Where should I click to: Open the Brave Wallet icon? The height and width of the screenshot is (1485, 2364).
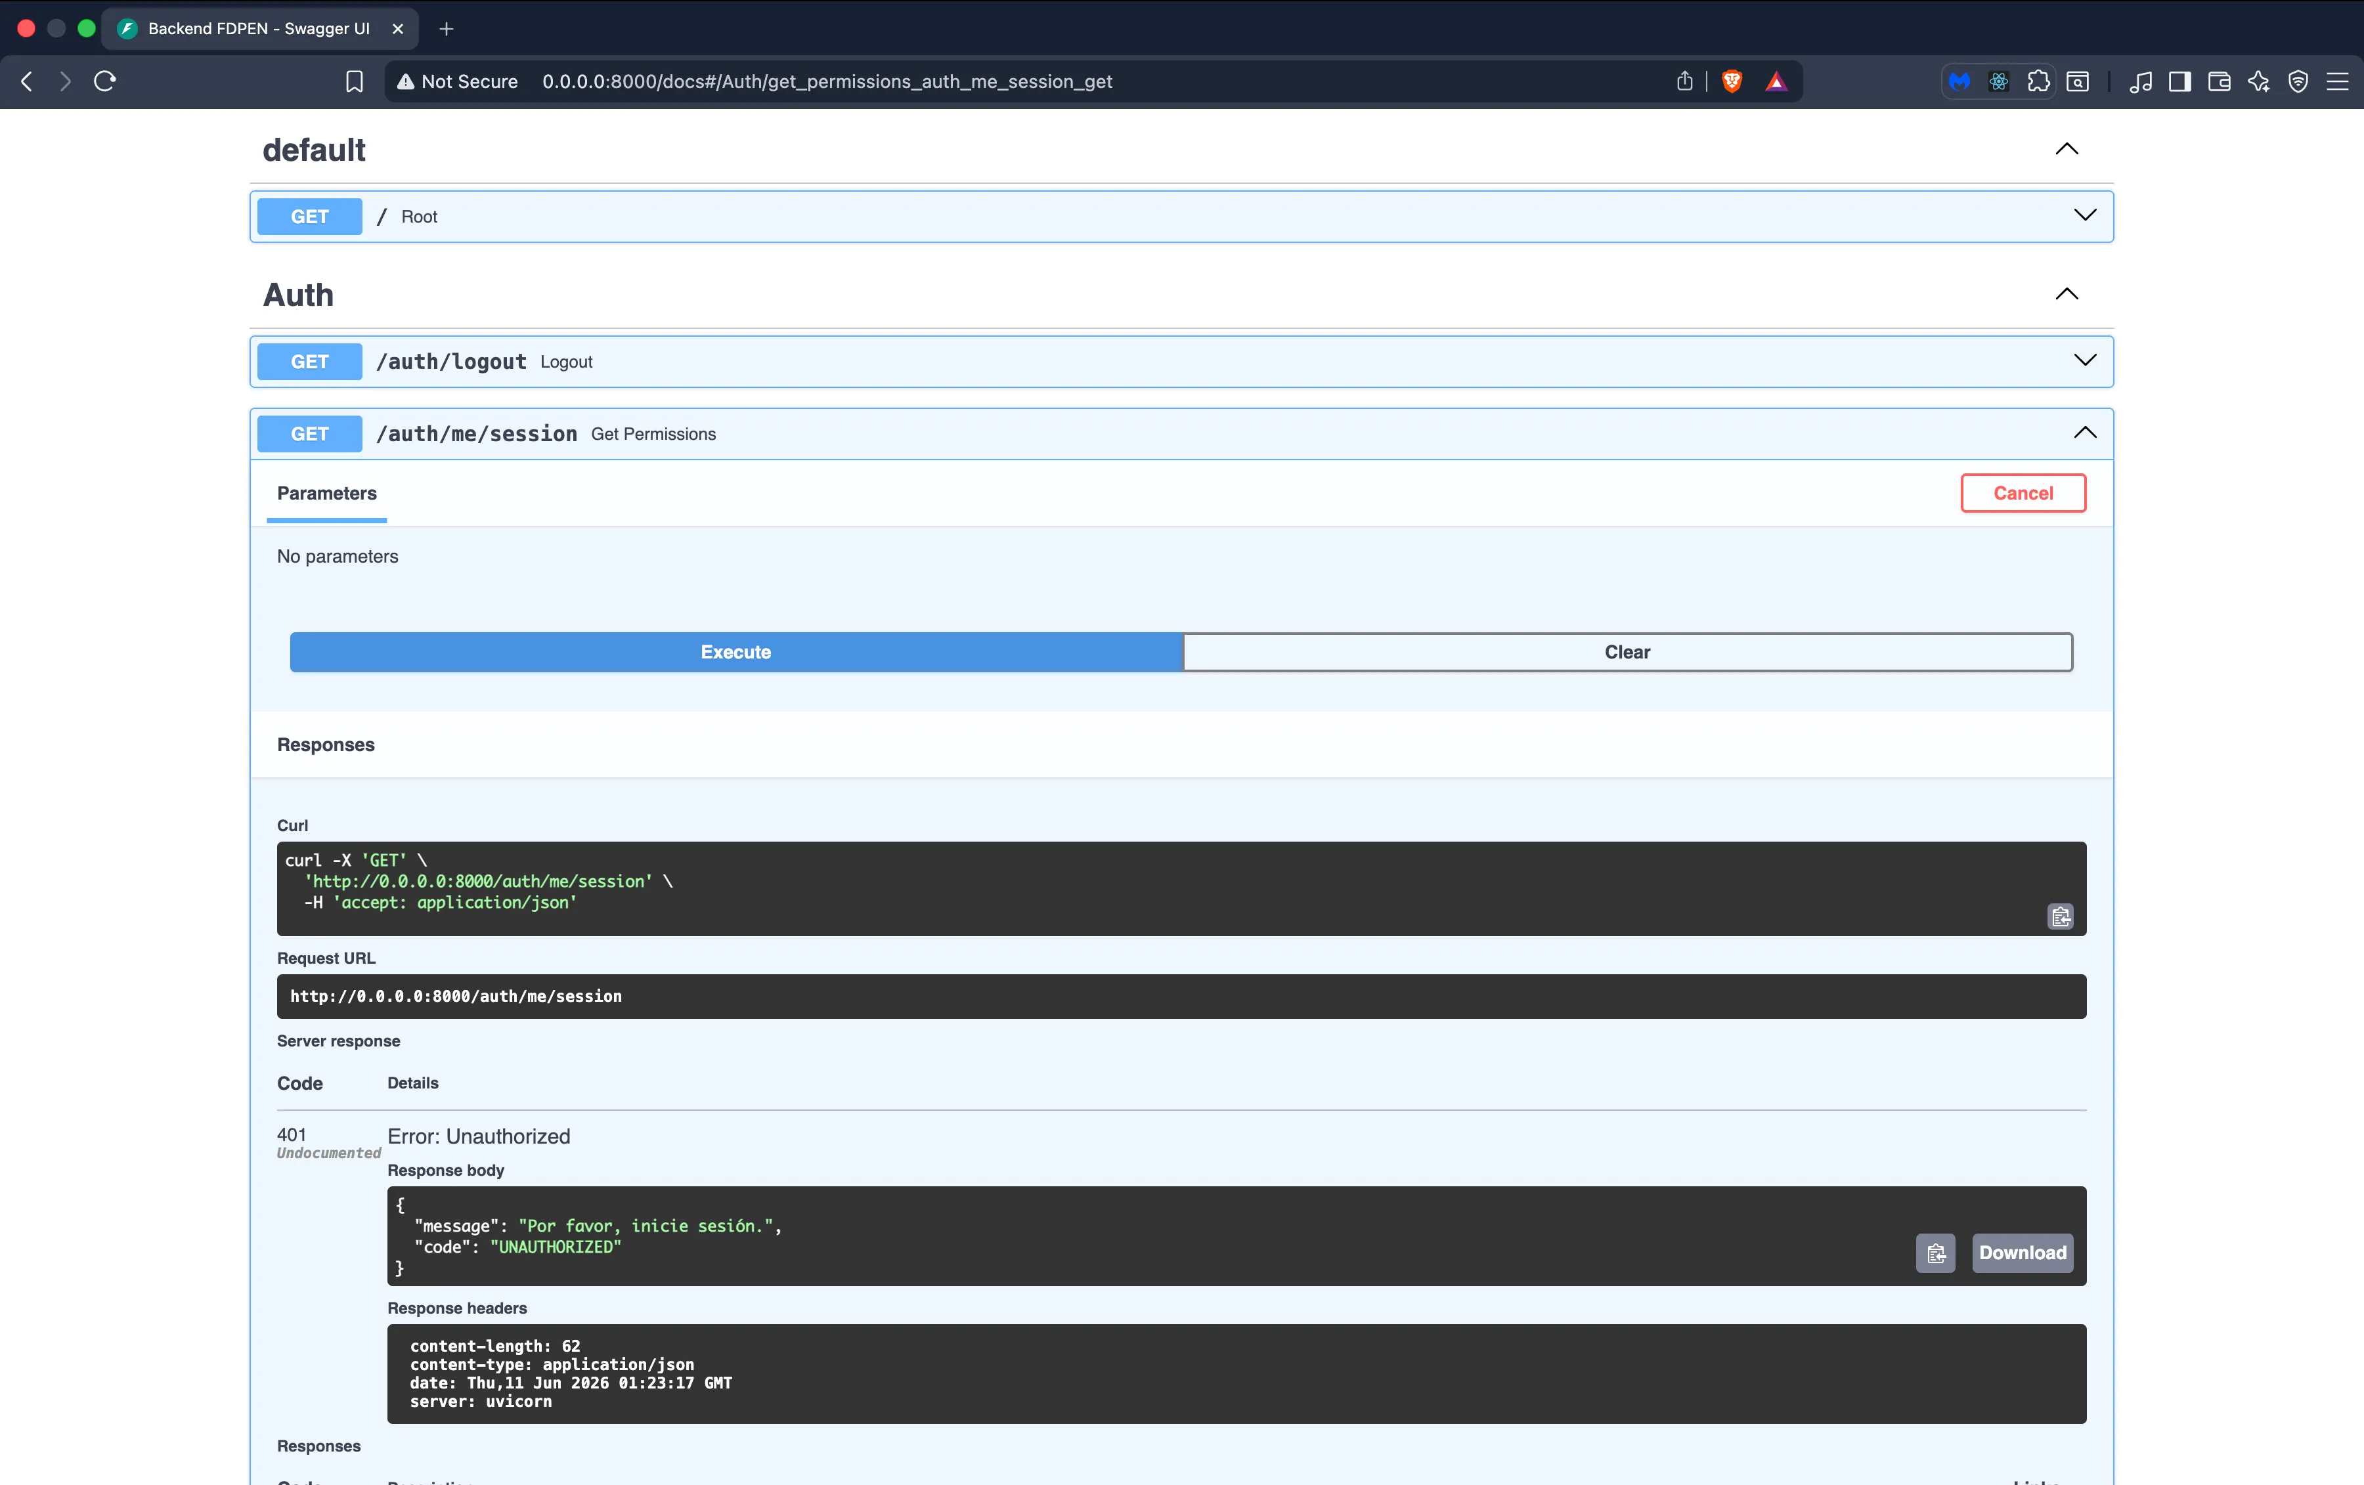click(2220, 81)
